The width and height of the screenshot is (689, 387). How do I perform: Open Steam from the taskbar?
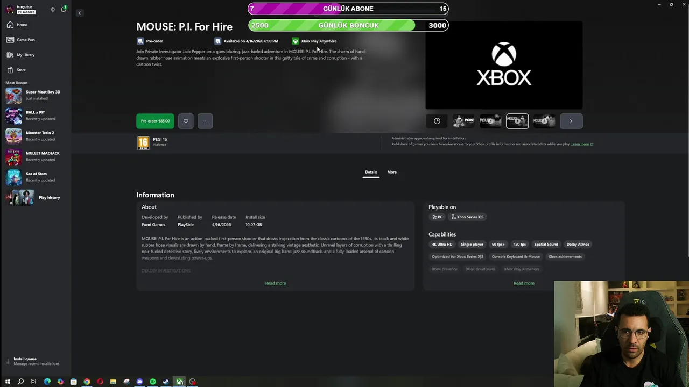[x=166, y=382]
